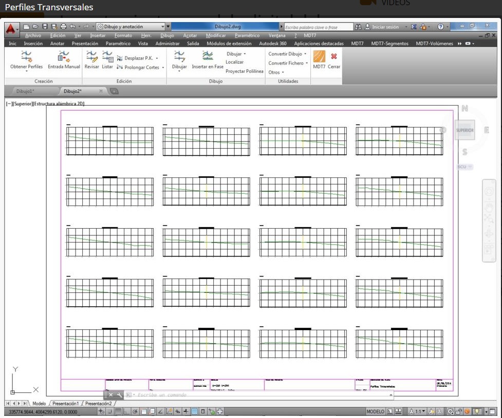502x418 pixels.
Task: Expand the Dibujo y anotación workspace dropdown
Action: point(163,27)
